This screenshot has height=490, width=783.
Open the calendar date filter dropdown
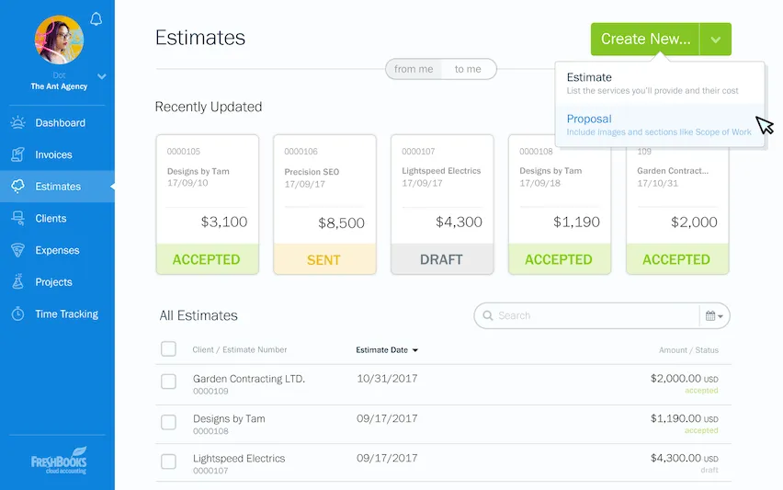click(x=714, y=315)
